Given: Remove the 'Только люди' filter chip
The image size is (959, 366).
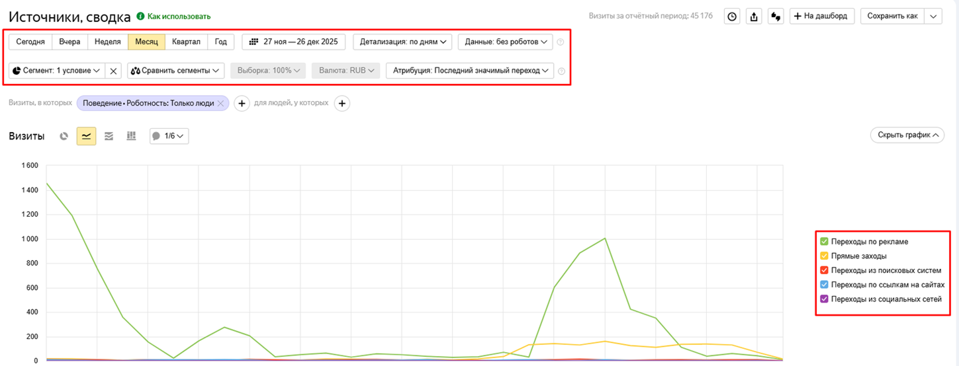Looking at the screenshot, I should tap(221, 103).
